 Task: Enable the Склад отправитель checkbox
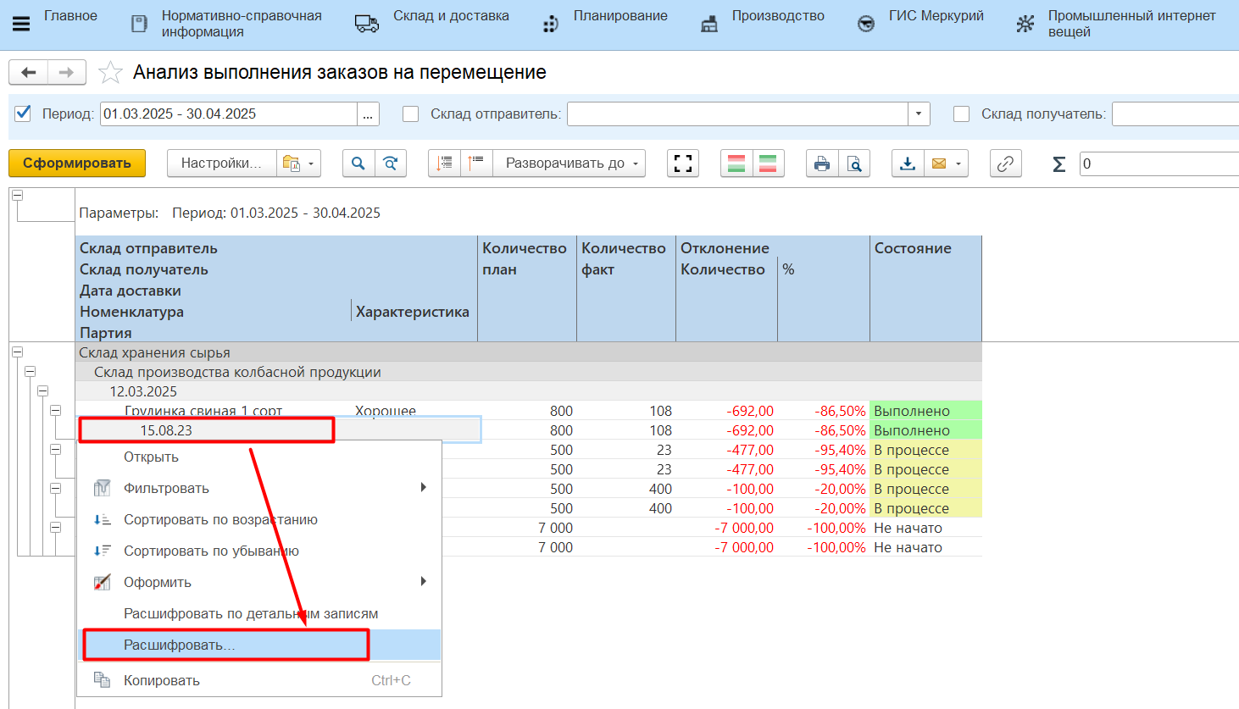[411, 114]
